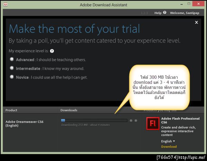The width and height of the screenshot is (207, 161).
Task: Click the Adobe Flash Professional icon
Action: [x=153, y=124]
